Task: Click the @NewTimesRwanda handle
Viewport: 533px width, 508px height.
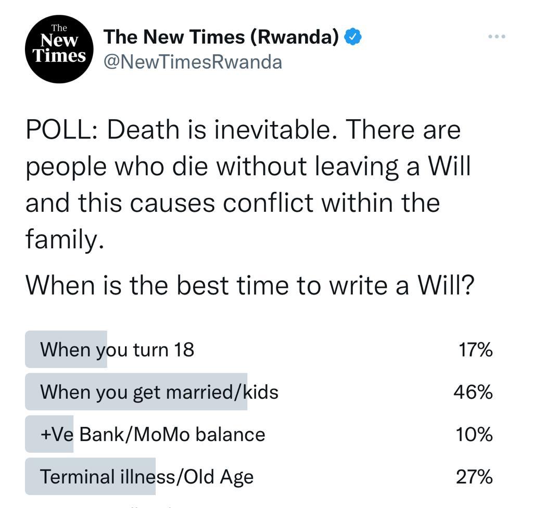Action: coord(193,62)
